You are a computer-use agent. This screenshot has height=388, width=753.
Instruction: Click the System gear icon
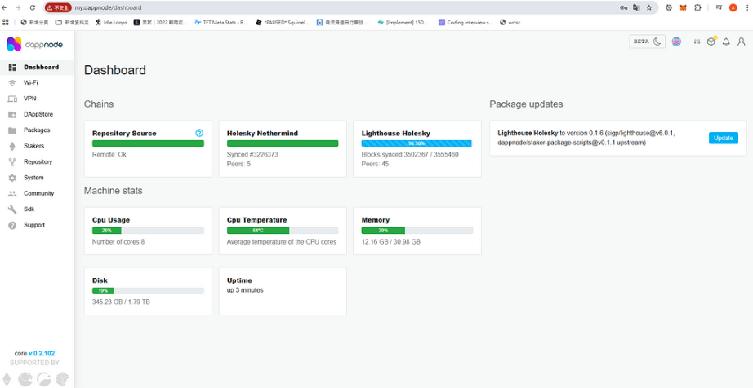12,178
